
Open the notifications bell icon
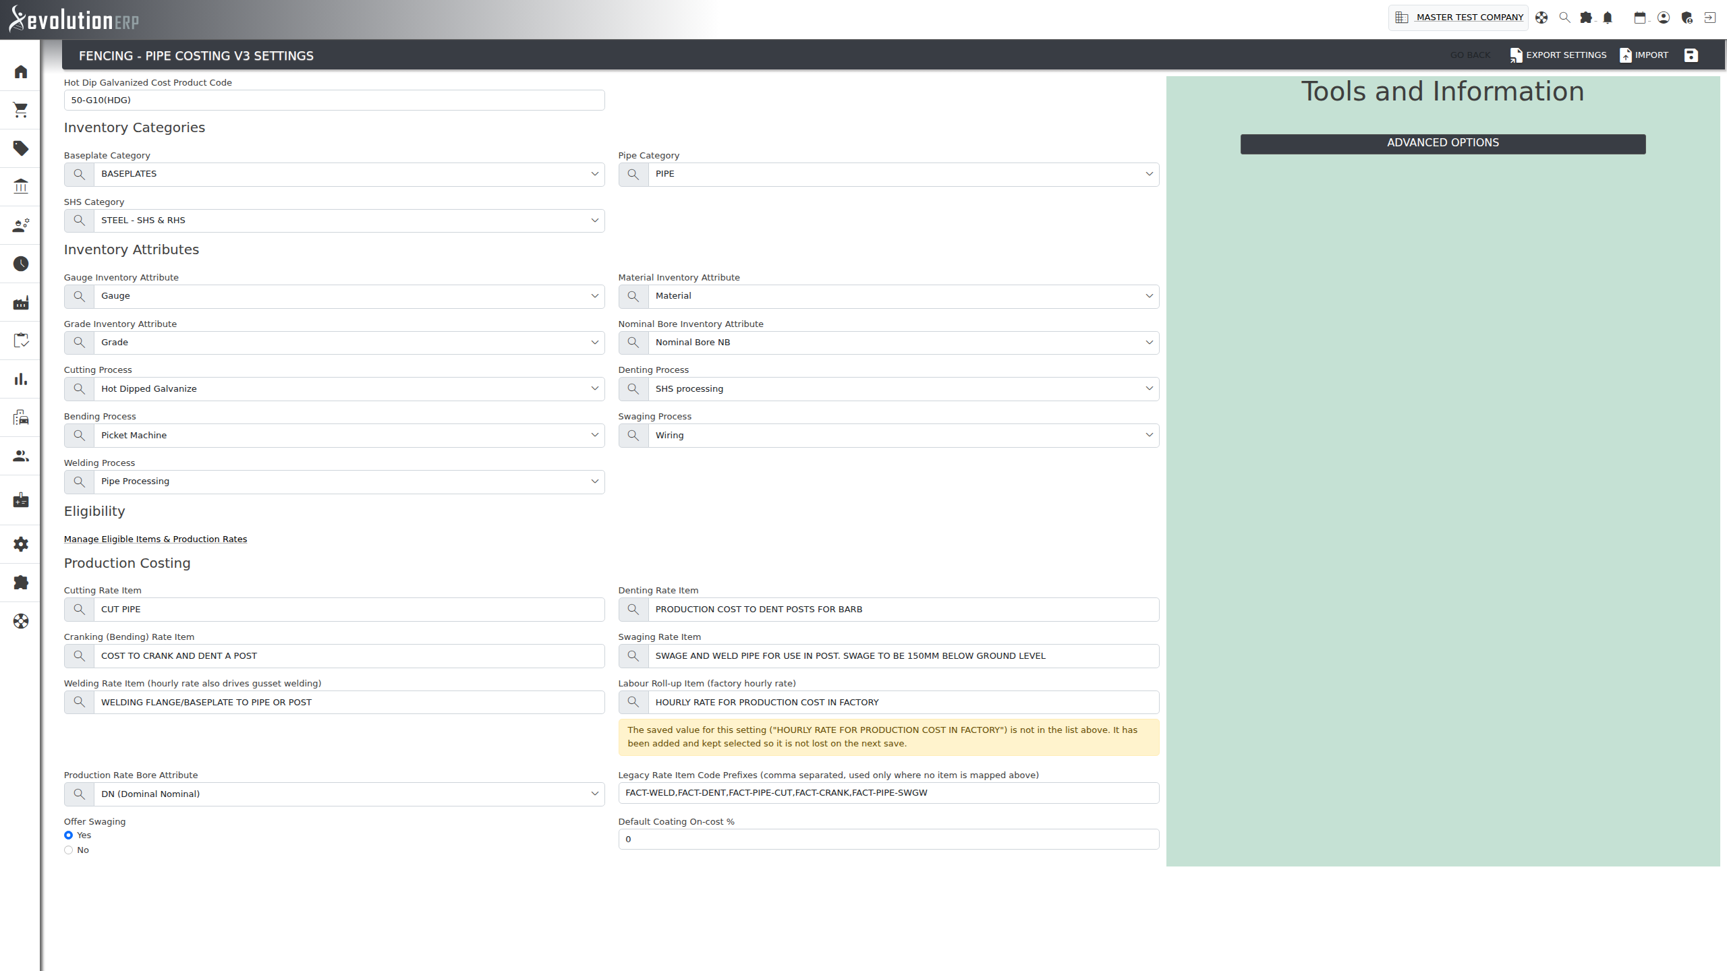[x=1608, y=18]
